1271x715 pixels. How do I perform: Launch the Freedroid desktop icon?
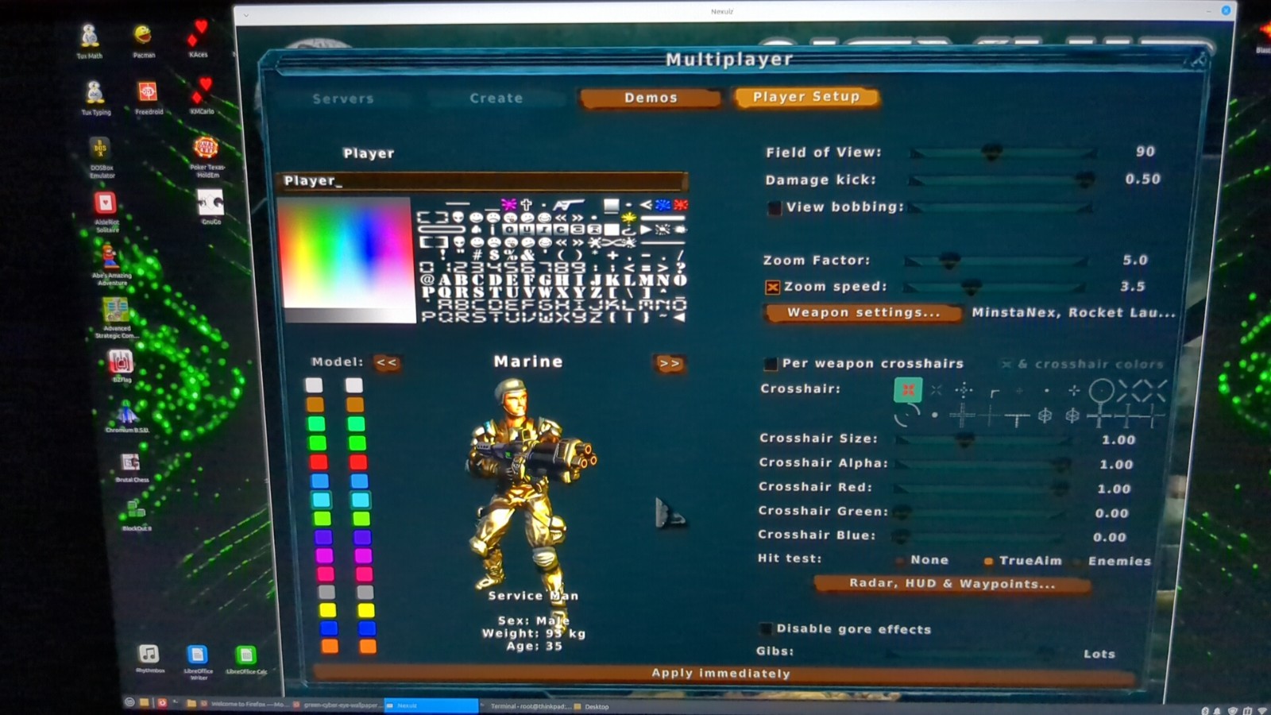[148, 98]
